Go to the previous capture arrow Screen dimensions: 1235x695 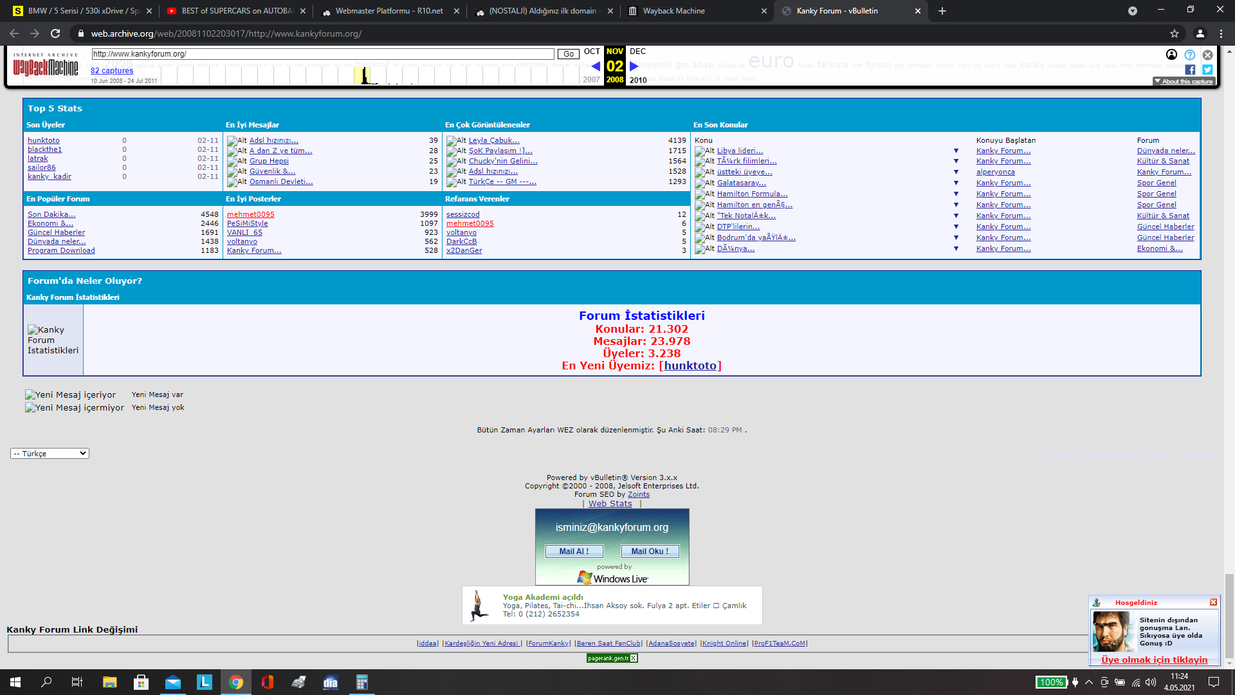[x=596, y=66]
